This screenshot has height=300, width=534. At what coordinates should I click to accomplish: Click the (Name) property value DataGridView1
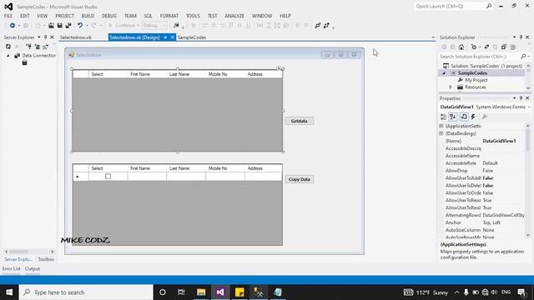tap(499, 141)
